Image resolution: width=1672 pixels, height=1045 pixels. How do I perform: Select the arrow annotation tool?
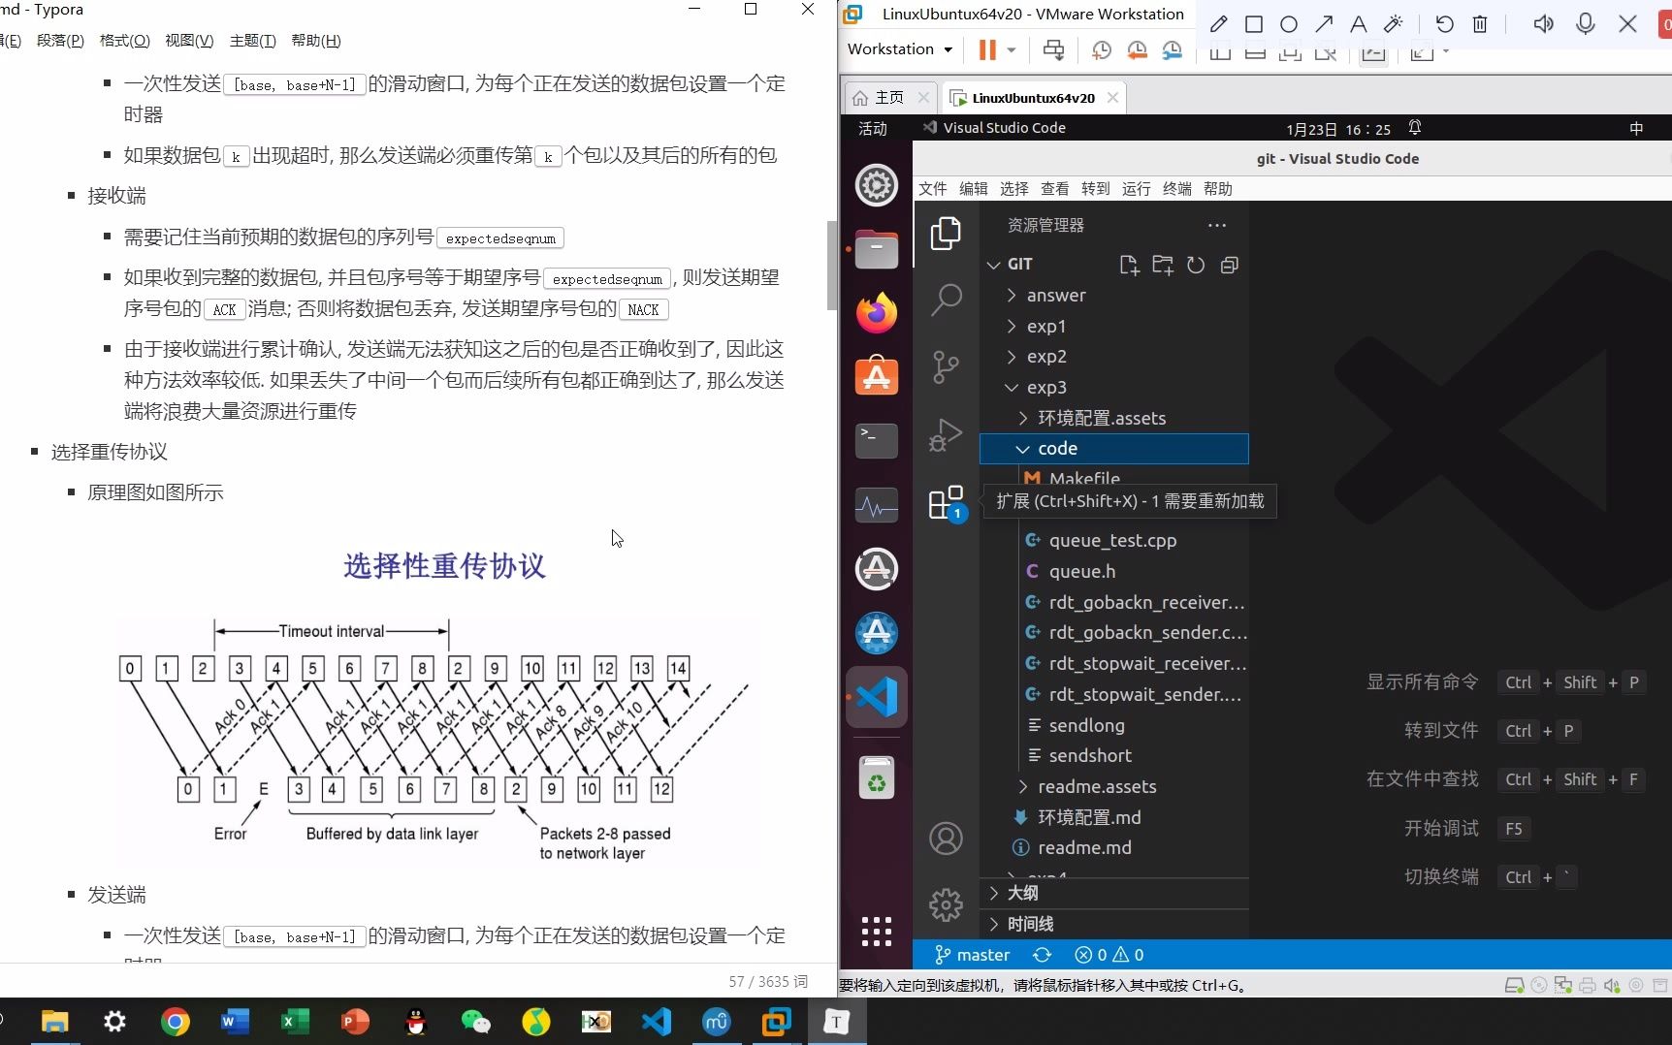click(1325, 24)
